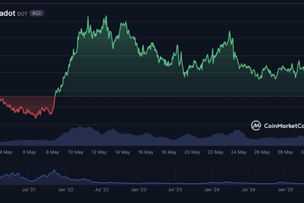
Task: Click the 12 May date label
Action: (99, 152)
